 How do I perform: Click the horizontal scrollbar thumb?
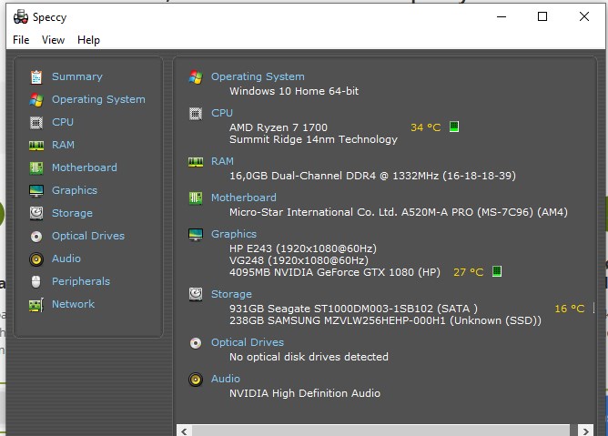380,431
